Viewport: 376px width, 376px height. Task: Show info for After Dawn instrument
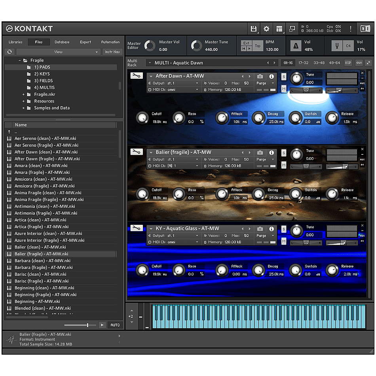coord(272,76)
